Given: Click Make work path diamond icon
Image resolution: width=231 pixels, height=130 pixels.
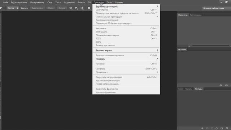Looking at the screenshot, I should [x=217, y=129].
